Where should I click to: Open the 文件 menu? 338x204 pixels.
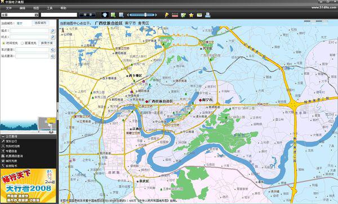[x=9, y=8]
